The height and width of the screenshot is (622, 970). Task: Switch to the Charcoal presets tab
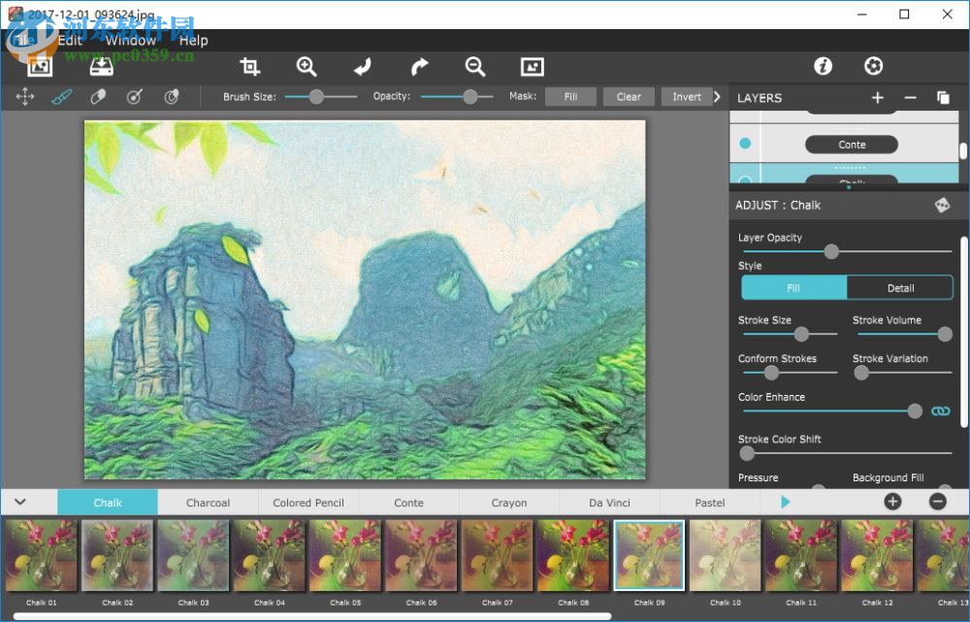[209, 502]
